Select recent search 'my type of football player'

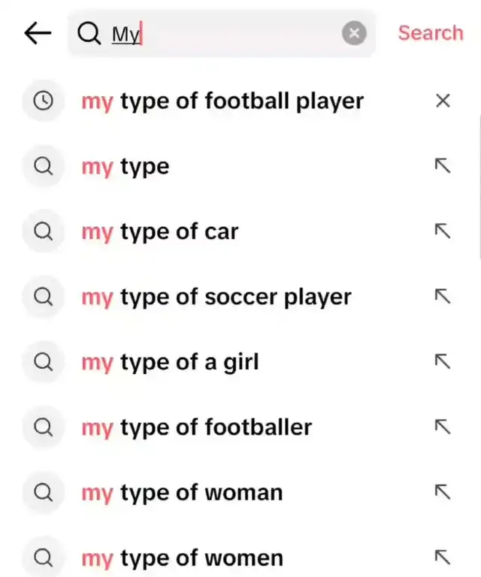[x=222, y=101]
